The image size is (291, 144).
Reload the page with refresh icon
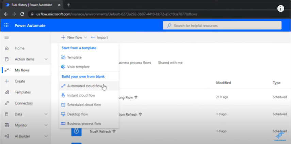pyautogui.click(x=22, y=14)
